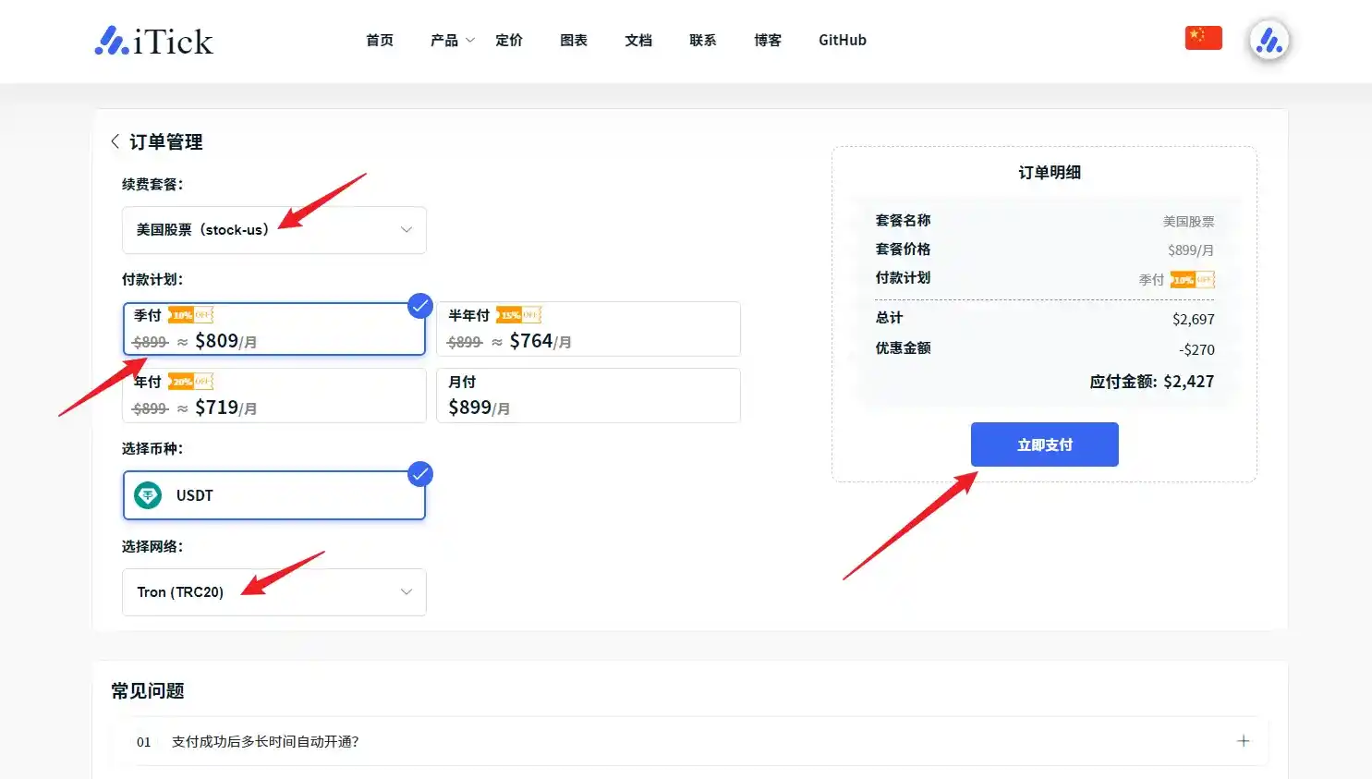1372x779 pixels.
Task: Open the GitHub link in the navbar
Action: coord(842,40)
